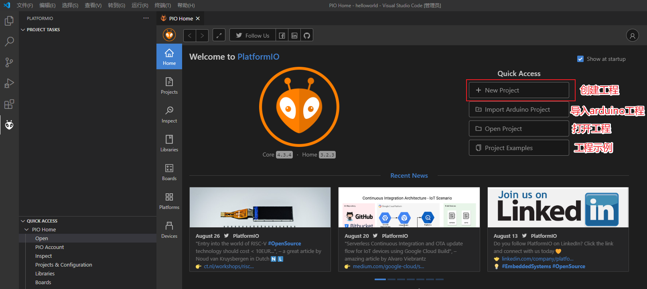The image size is (647, 289).
Task: Open the LinkedIn news thumbnail image
Action: [x=558, y=207]
